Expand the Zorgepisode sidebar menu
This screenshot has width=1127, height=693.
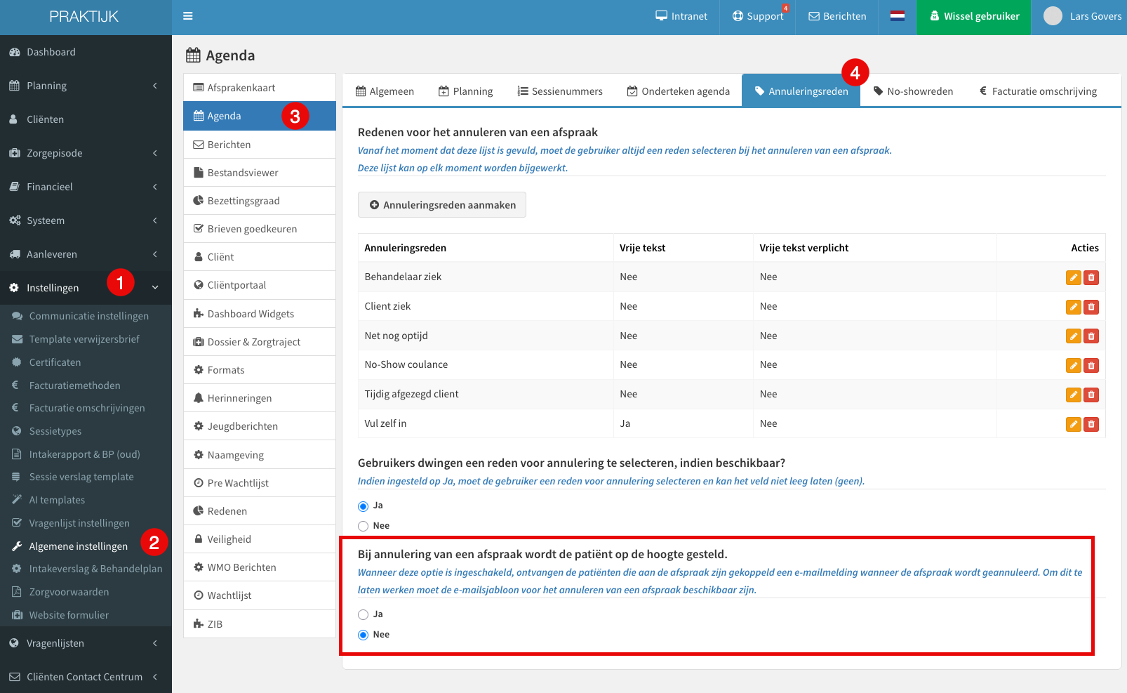point(86,153)
